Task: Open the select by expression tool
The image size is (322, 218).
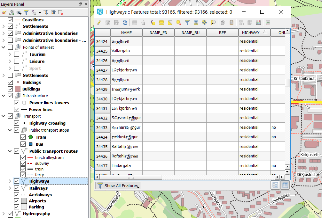Action: [153, 23]
